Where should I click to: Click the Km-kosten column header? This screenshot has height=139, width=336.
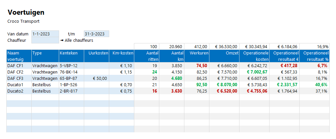122,53
